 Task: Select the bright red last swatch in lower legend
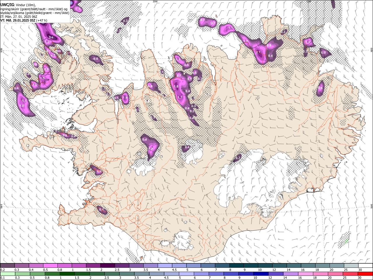click(365, 274)
